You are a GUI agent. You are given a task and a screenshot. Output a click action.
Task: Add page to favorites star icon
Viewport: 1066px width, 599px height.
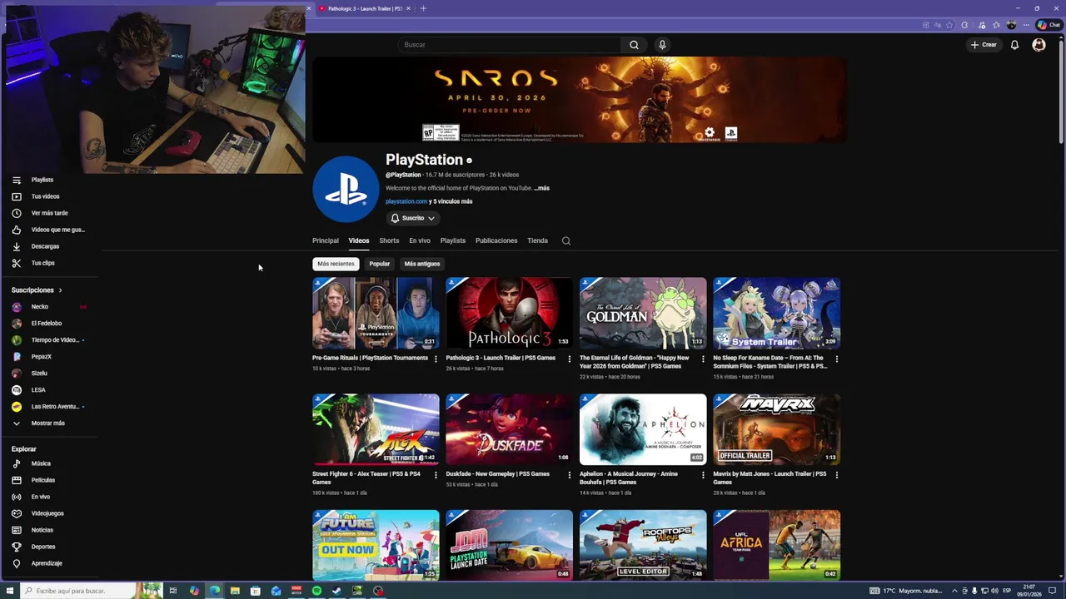tap(949, 25)
